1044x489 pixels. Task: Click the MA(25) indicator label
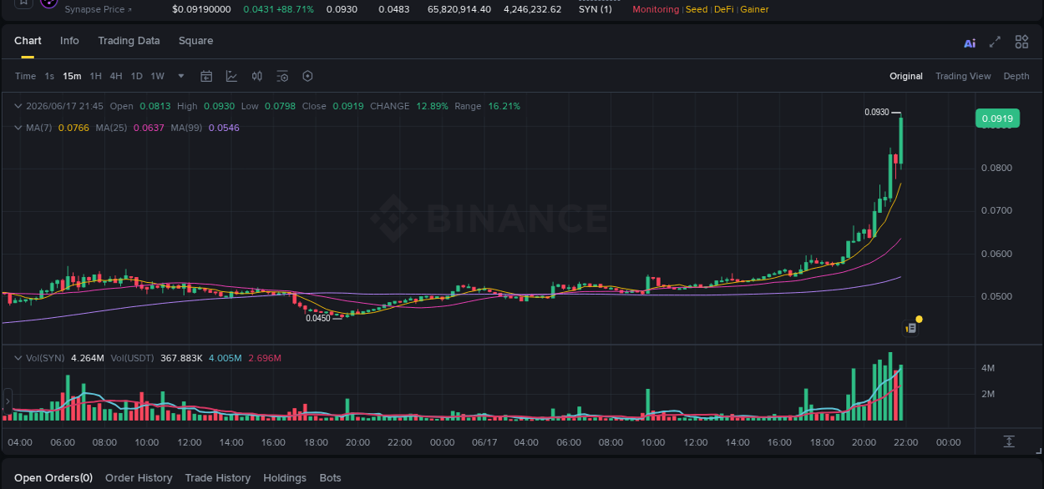[x=111, y=128]
